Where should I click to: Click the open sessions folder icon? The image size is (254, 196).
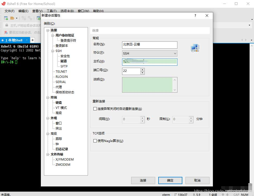(13, 18)
